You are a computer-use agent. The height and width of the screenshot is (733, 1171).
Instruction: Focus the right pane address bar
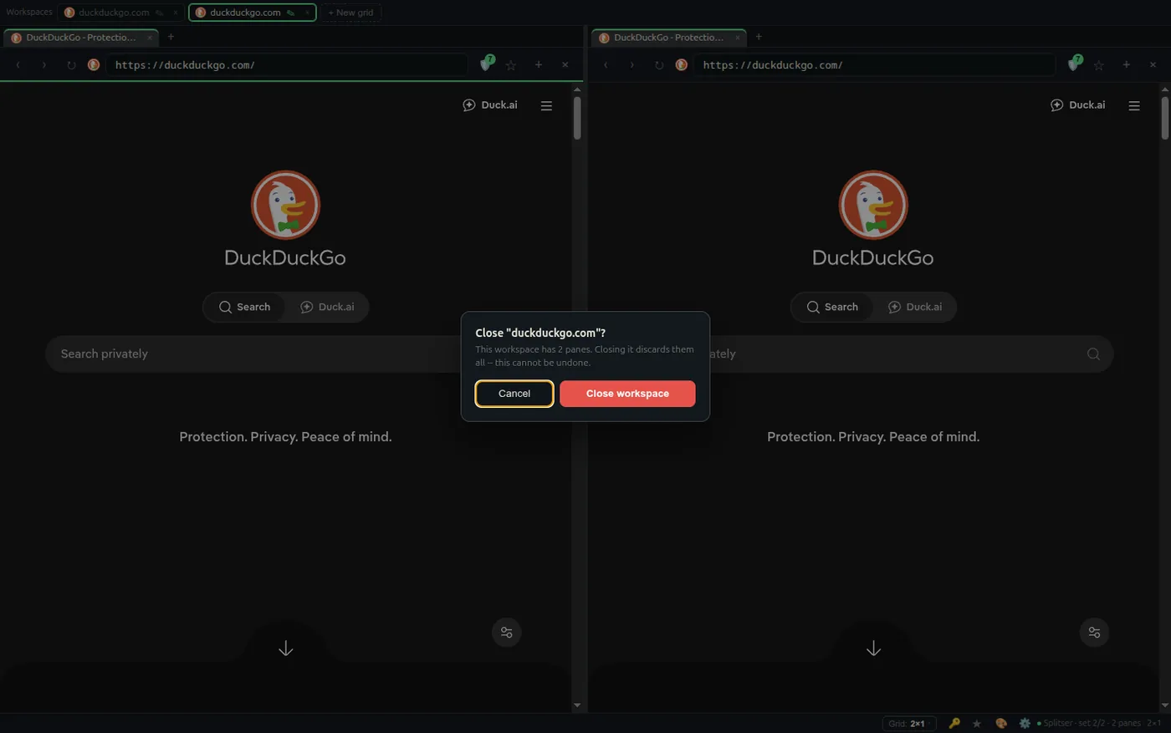[875, 64]
